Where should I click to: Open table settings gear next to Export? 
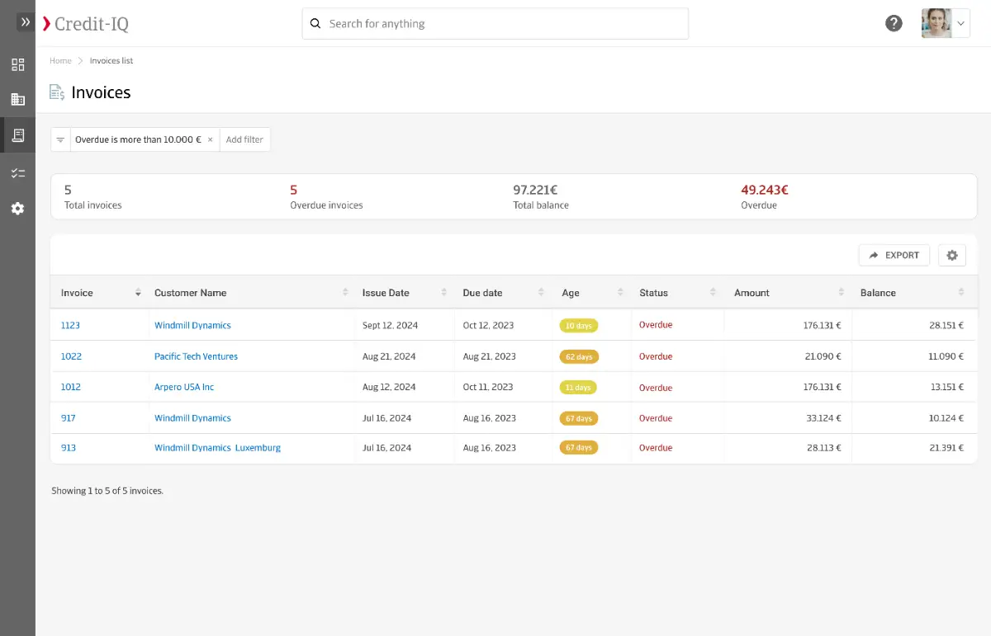coord(951,256)
